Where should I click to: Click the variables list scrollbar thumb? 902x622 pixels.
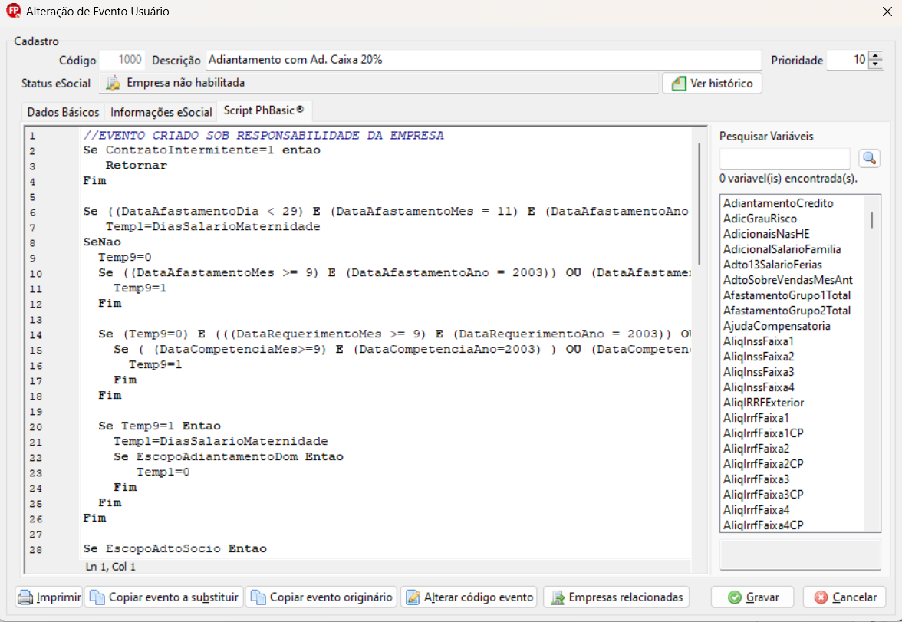872,220
